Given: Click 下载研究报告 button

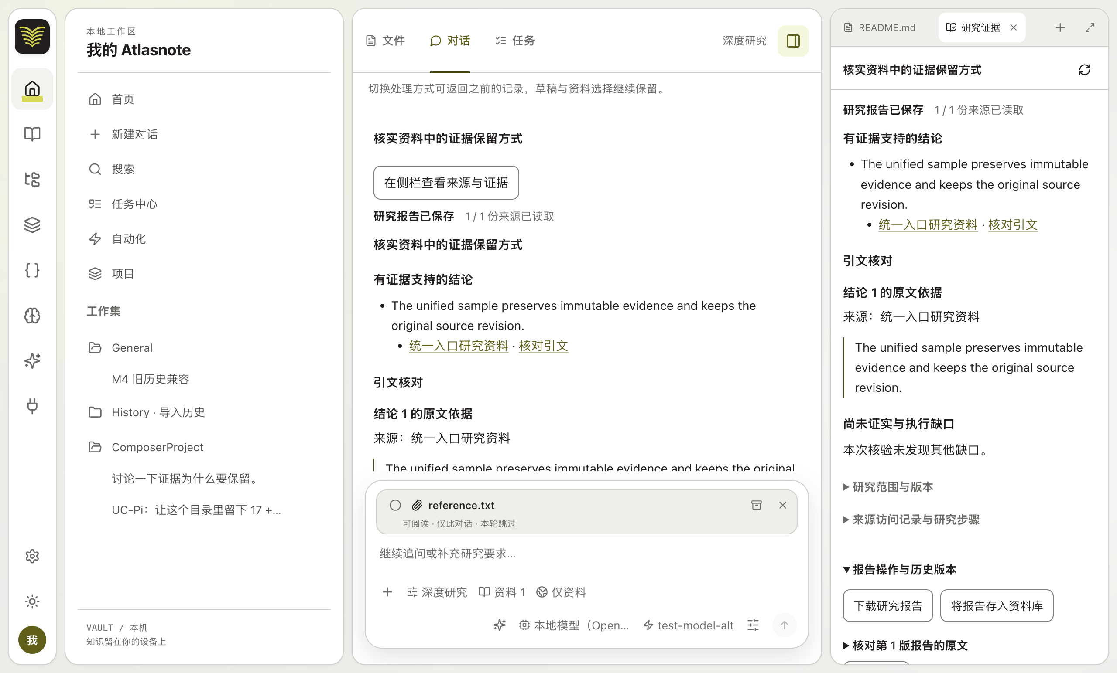Looking at the screenshot, I should click(x=887, y=605).
